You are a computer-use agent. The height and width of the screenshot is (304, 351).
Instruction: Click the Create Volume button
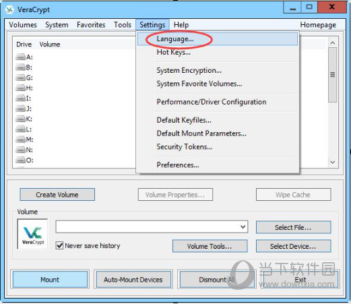pos(57,195)
